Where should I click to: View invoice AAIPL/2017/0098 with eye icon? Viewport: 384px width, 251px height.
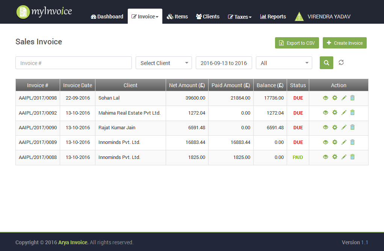pos(325,98)
